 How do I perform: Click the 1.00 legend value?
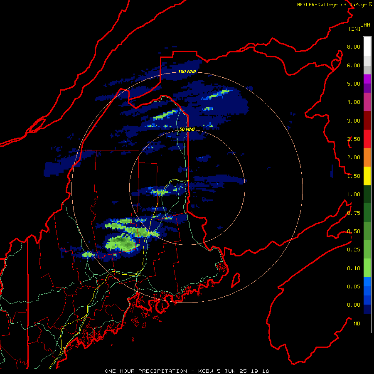pyautogui.click(x=354, y=194)
